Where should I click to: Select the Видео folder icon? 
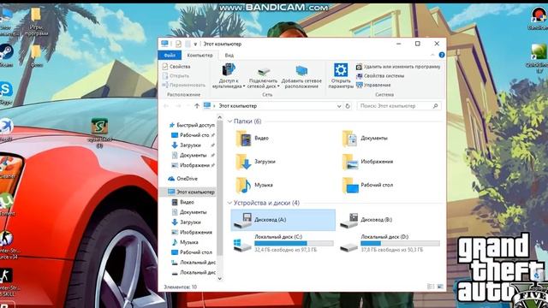pyautogui.click(x=243, y=139)
